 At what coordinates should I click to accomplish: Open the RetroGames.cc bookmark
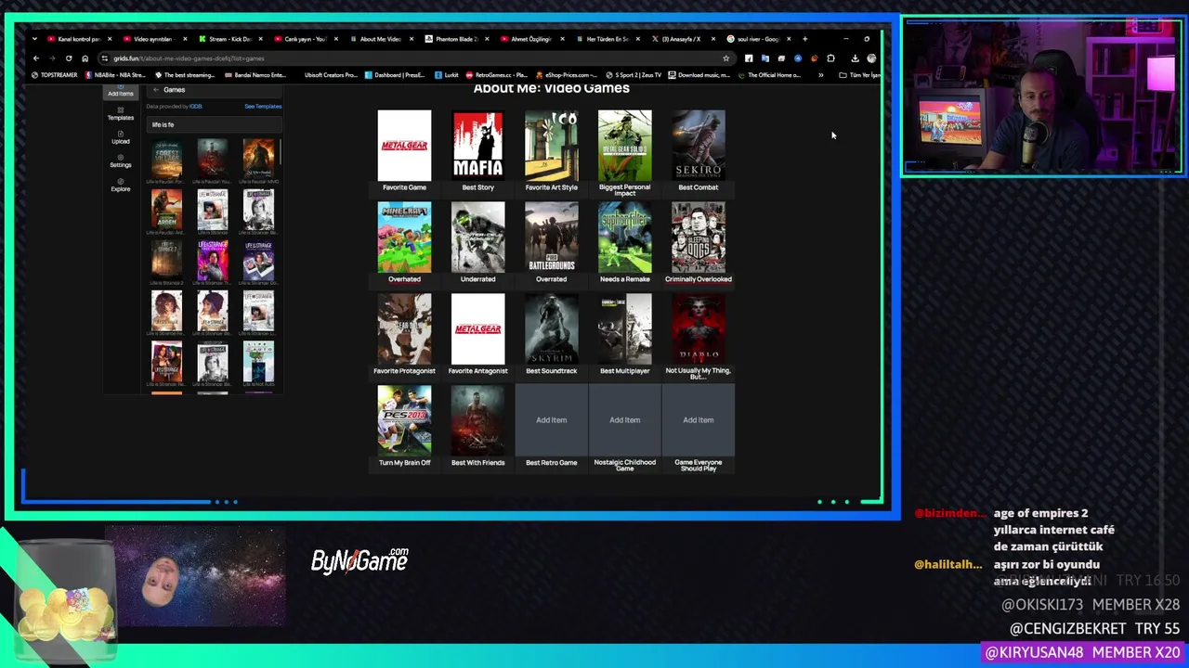coord(497,75)
